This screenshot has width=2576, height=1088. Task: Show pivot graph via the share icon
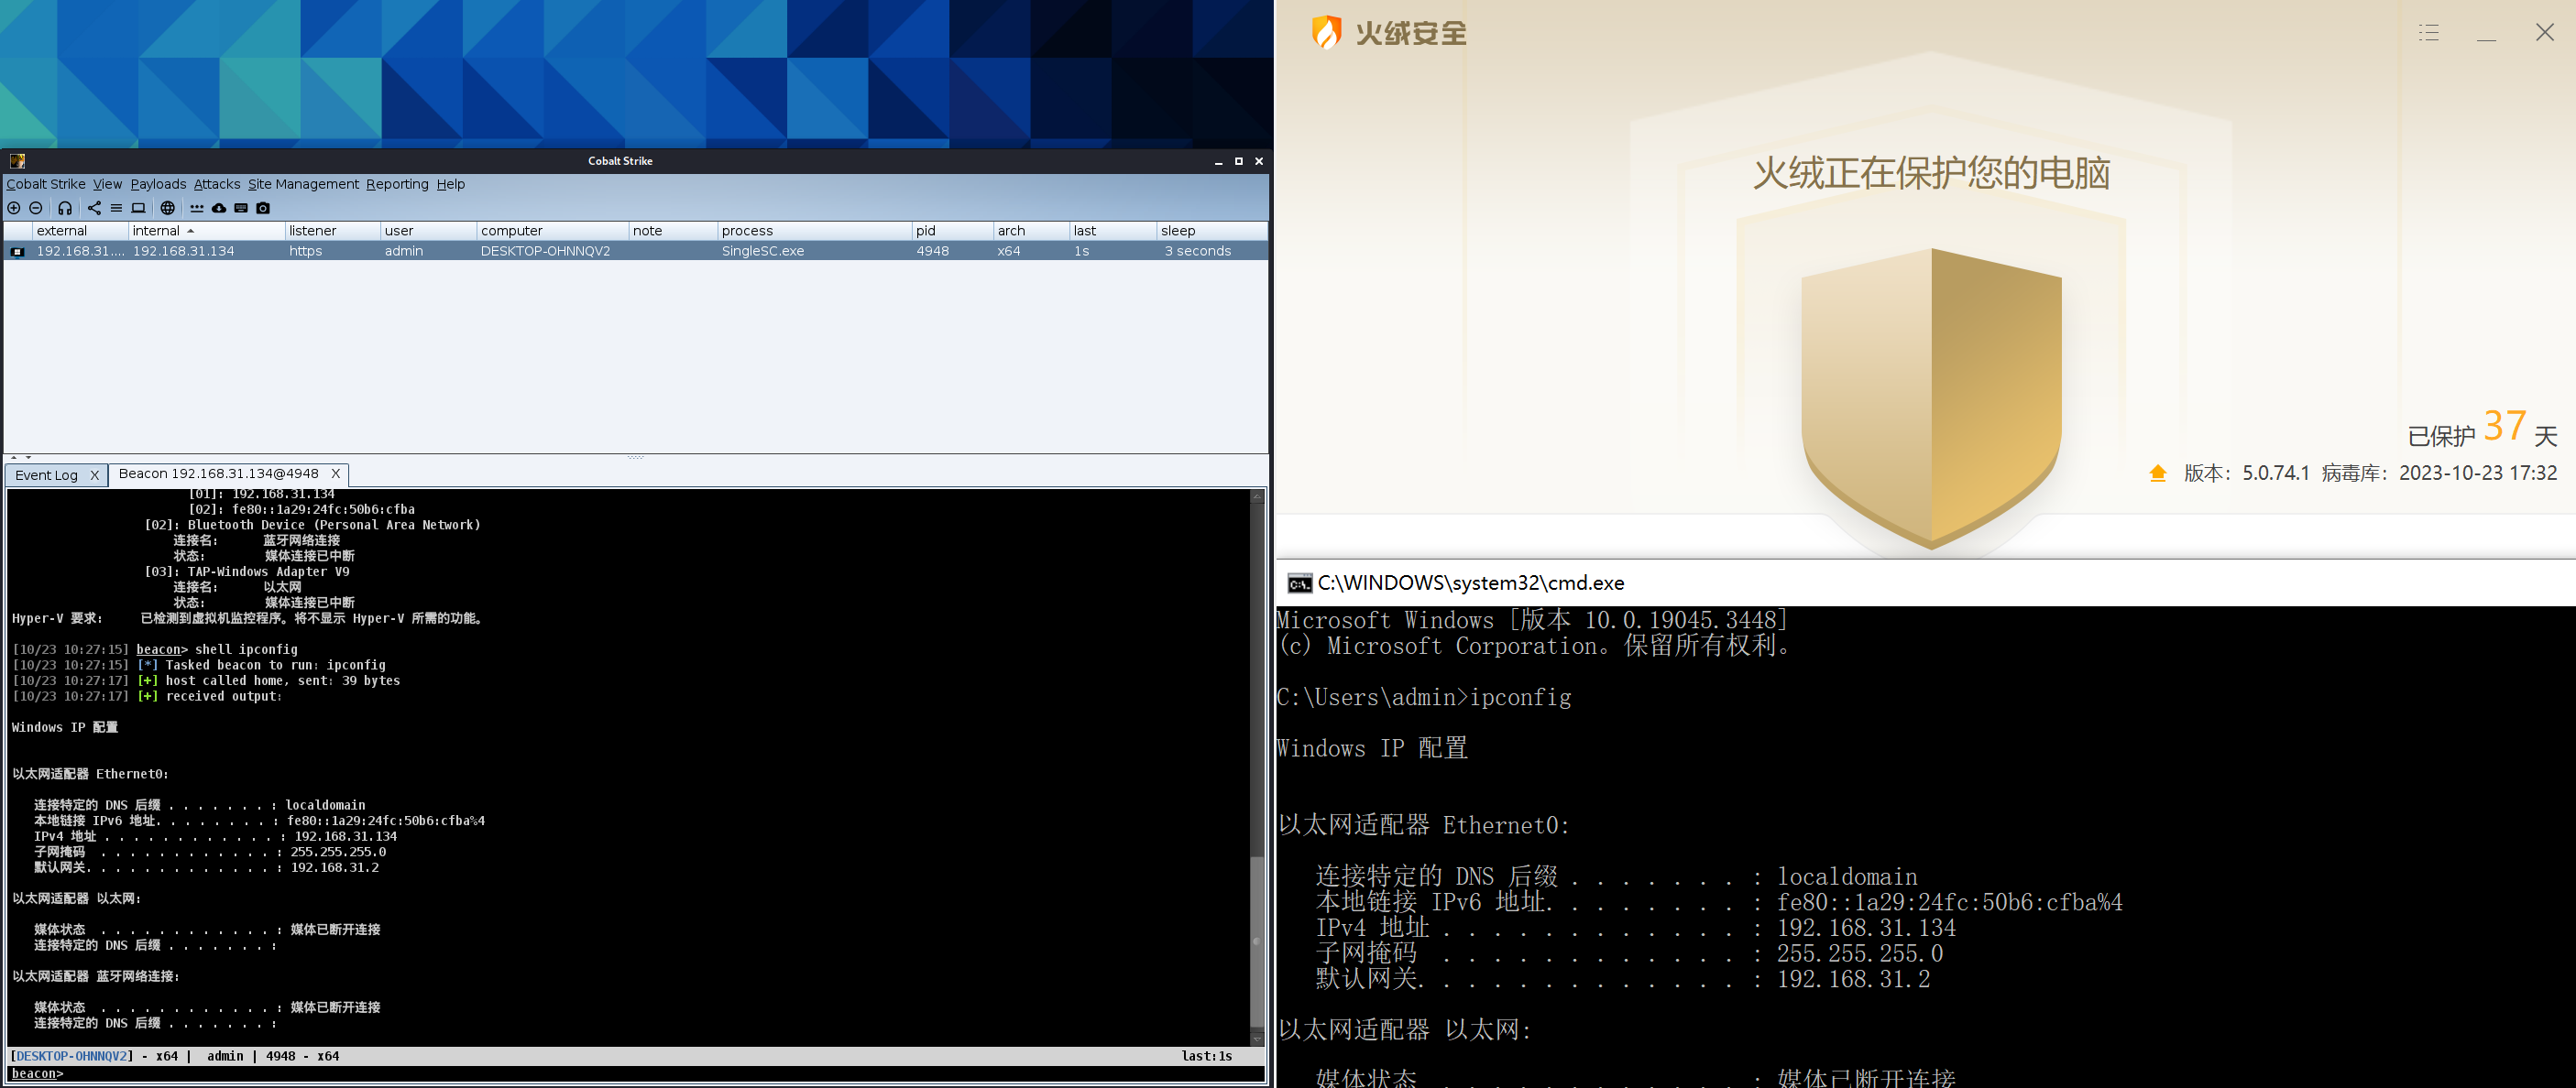[x=94, y=208]
